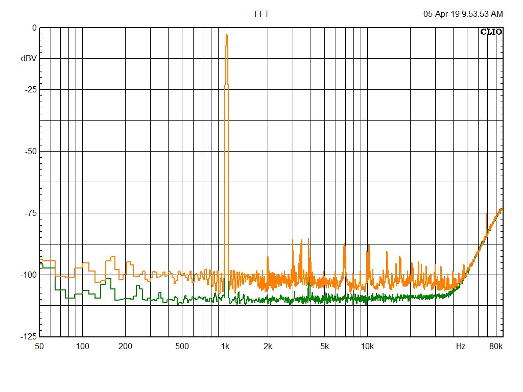Click the 2k frequency axis label
This screenshot has height=392, width=523.
[268, 347]
